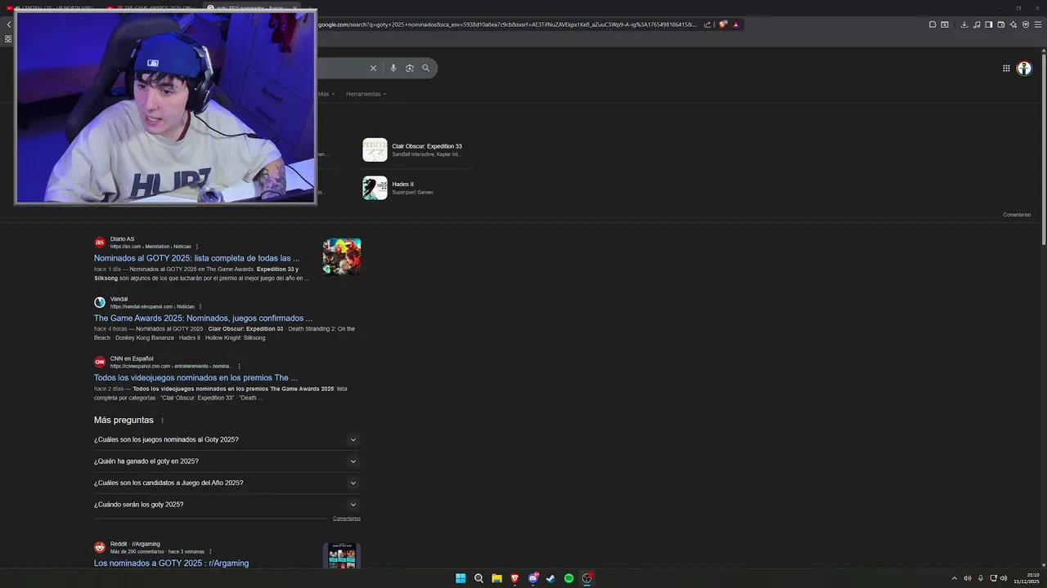Open File Explorer from taskbar
Screen dimensions: 1047x588
tap(497, 578)
